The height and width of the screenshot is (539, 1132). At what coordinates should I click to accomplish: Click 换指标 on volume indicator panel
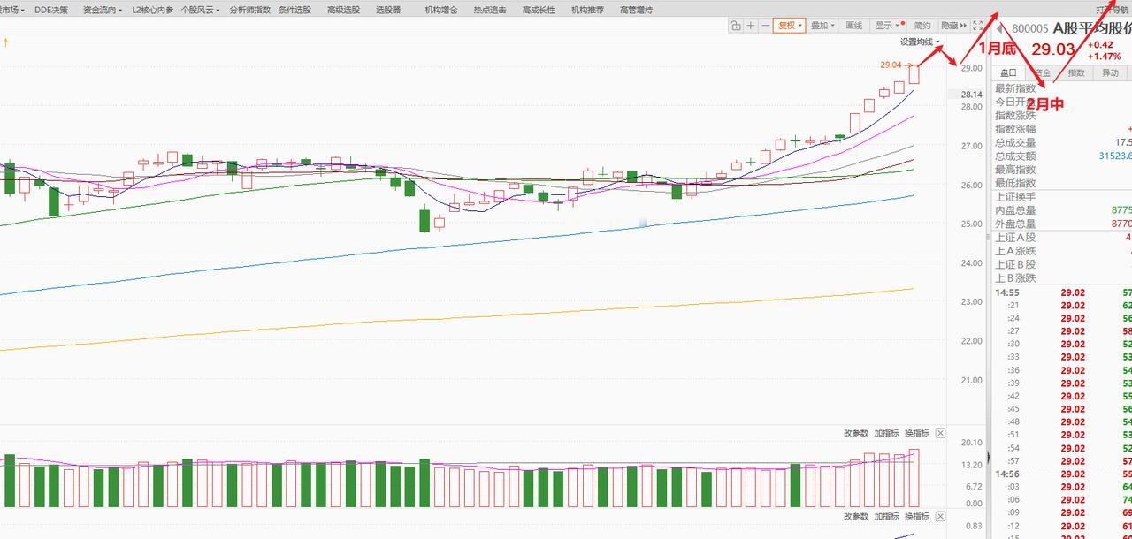(x=916, y=433)
